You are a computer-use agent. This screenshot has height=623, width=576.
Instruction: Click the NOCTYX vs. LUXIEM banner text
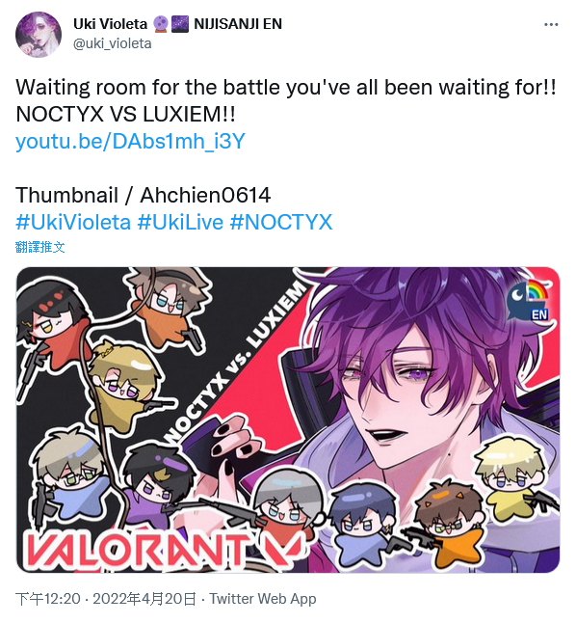(x=236, y=363)
